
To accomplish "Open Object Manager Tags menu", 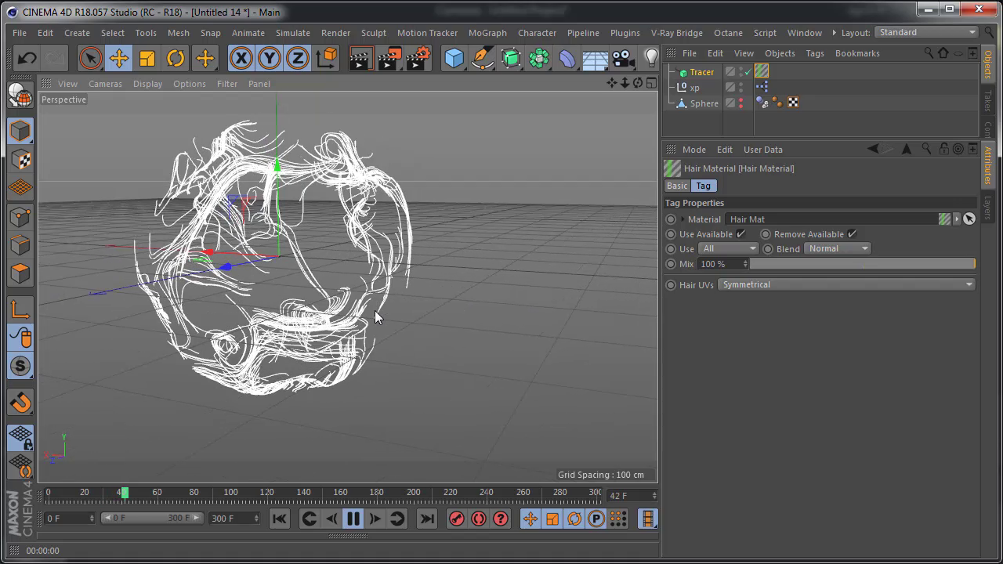I will coord(815,53).
